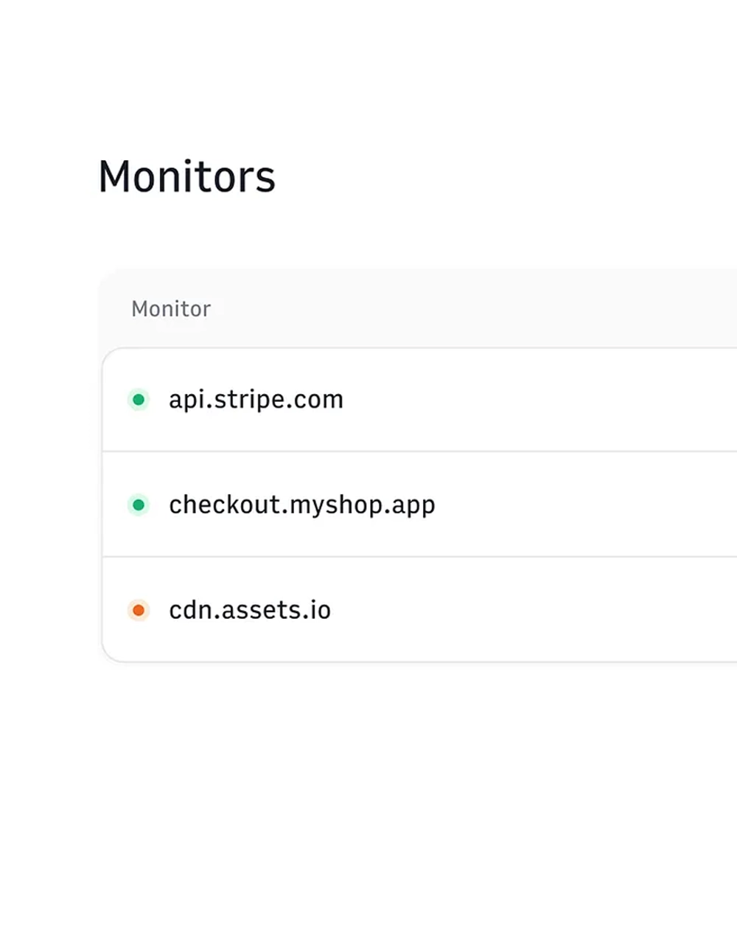Image resolution: width=737 pixels, height=939 pixels.
Task: Click the '.com' ending of the stripe monitor
Action: tap(318, 400)
